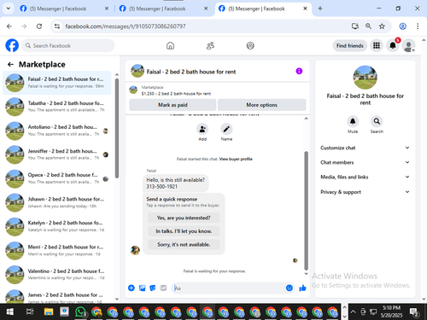Open Chrome profile icon
Image resolution: width=427 pixels, height=320 pixels.
[x=402, y=26]
